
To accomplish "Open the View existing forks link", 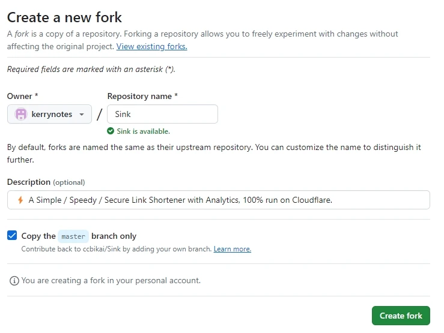I will (x=151, y=46).
